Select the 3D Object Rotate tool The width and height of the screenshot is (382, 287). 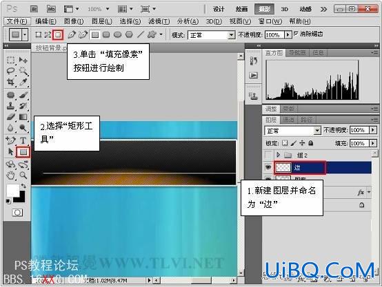10,164
